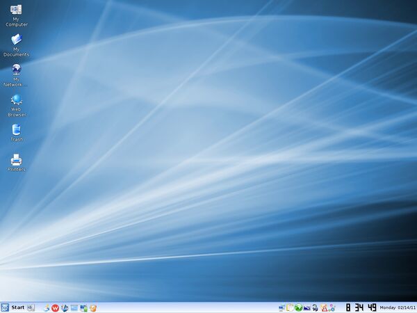Viewport: 417px width, 313px height.
Task: Launch the Web Browser desktop icon
Action: [16, 100]
